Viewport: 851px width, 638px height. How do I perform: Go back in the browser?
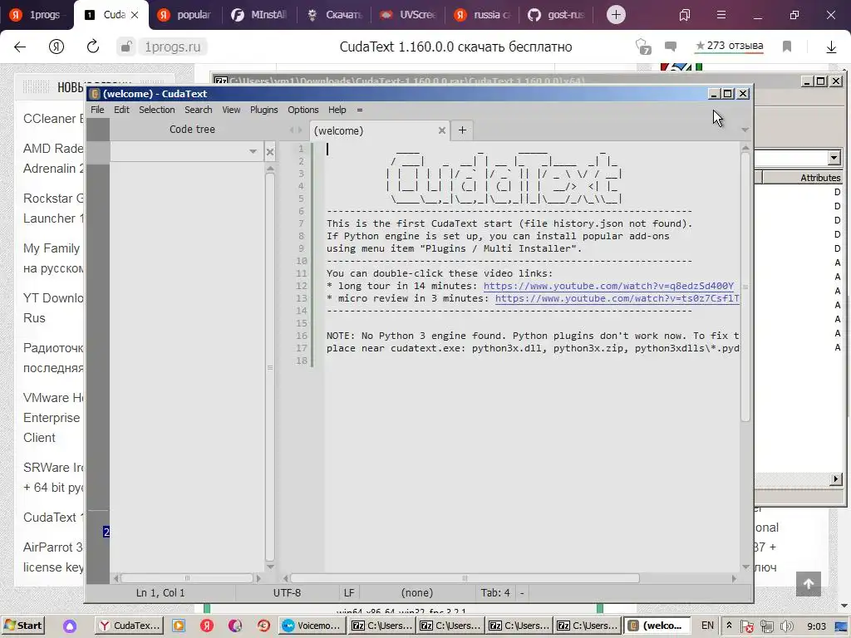click(20, 47)
